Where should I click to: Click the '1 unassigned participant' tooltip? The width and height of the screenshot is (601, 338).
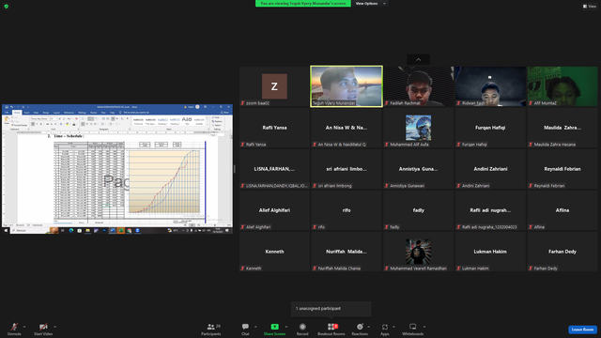click(331, 309)
